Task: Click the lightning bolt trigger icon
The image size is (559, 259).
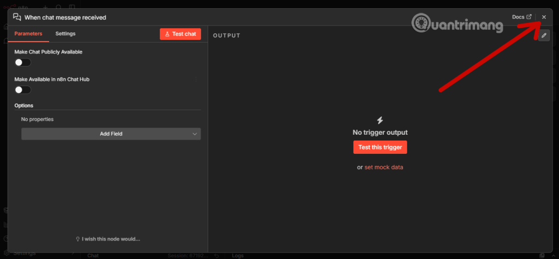Action: [x=380, y=120]
